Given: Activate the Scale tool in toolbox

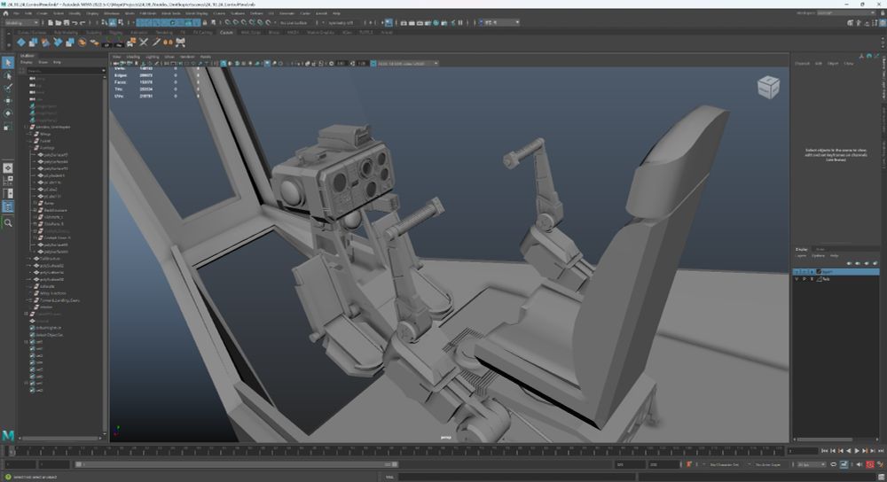Looking at the screenshot, I should (8, 127).
